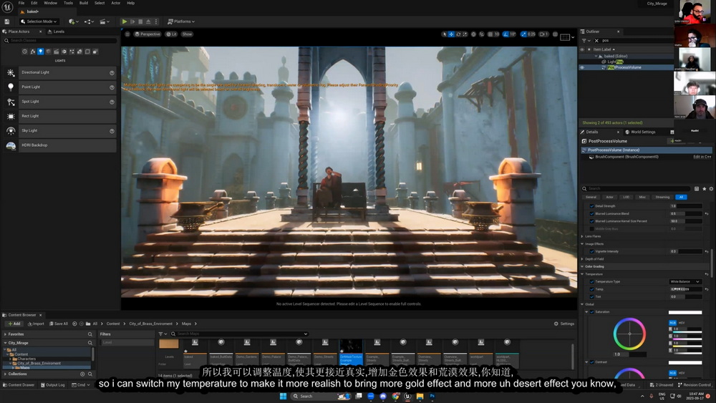The image size is (716, 403).
Task: Collapse the baked (Editor) tree item
Action: pos(596,56)
